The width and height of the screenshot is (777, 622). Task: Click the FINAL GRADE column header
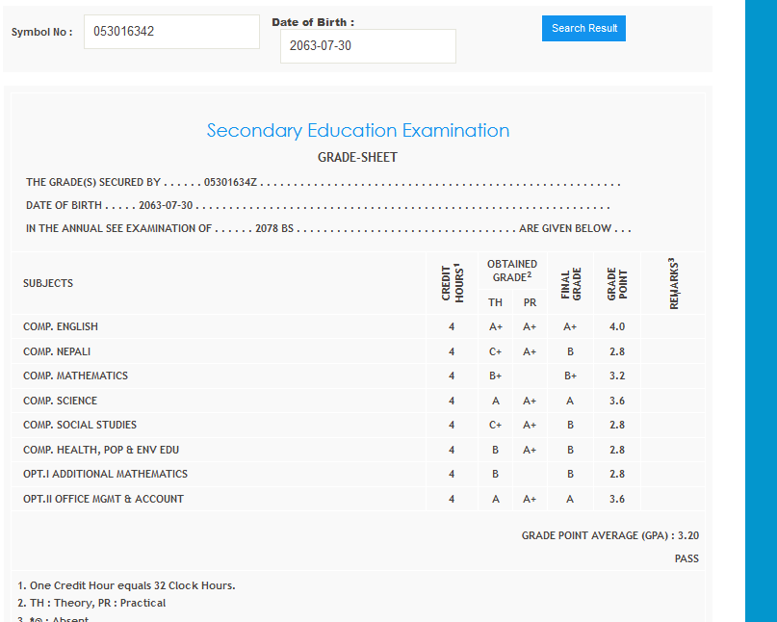click(570, 283)
